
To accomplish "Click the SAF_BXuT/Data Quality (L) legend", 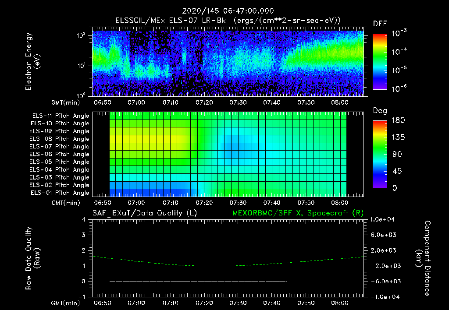I will tap(145, 213).
